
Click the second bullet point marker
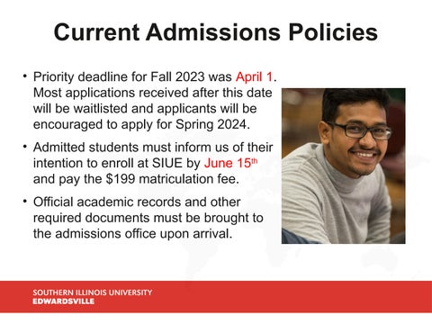(25, 147)
